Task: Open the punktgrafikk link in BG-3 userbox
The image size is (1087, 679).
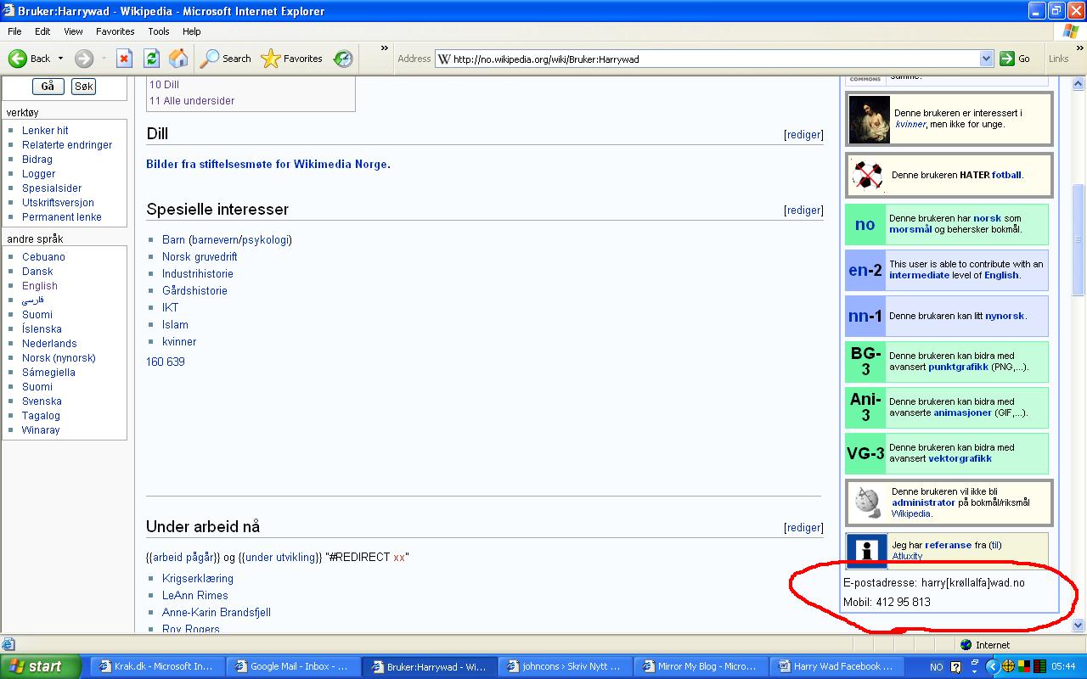Action: point(958,368)
